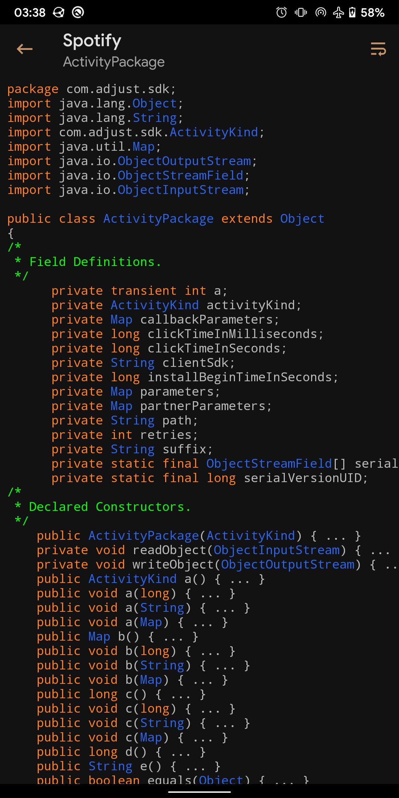The height and width of the screenshot is (798, 399).
Task: Tap the partnerParameters field line
Action: [x=162, y=406]
